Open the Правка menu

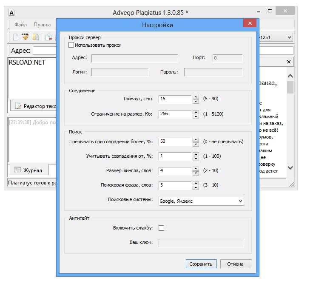tap(42, 25)
